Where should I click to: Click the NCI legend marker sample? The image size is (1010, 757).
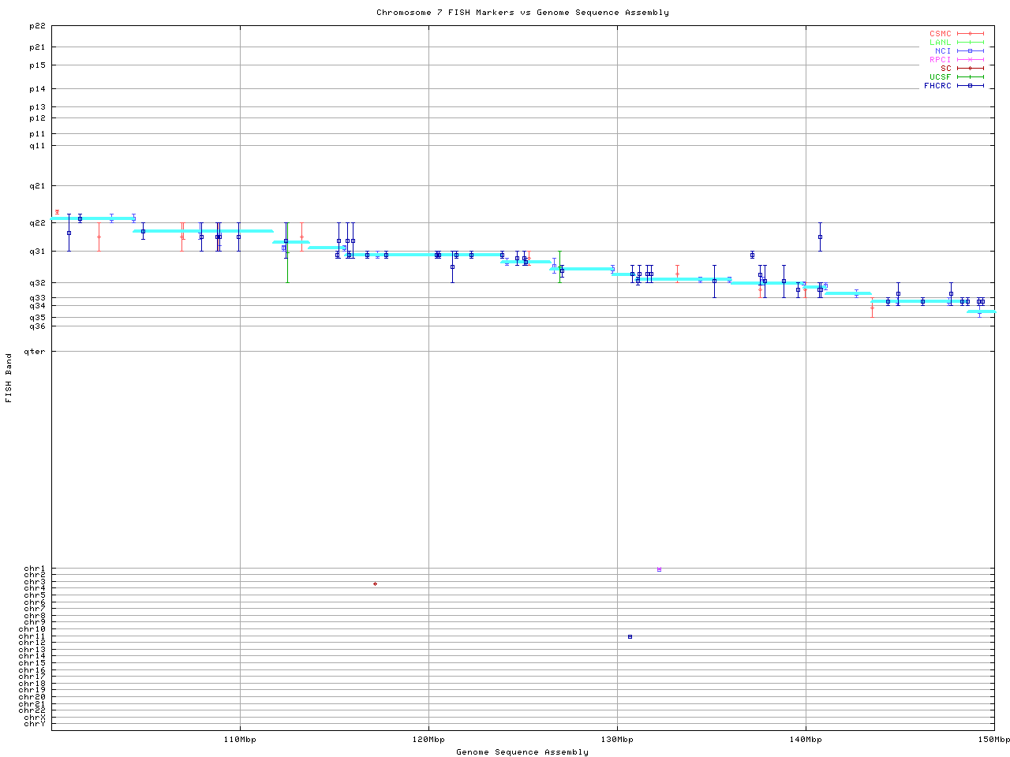click(x=970, y=51)
